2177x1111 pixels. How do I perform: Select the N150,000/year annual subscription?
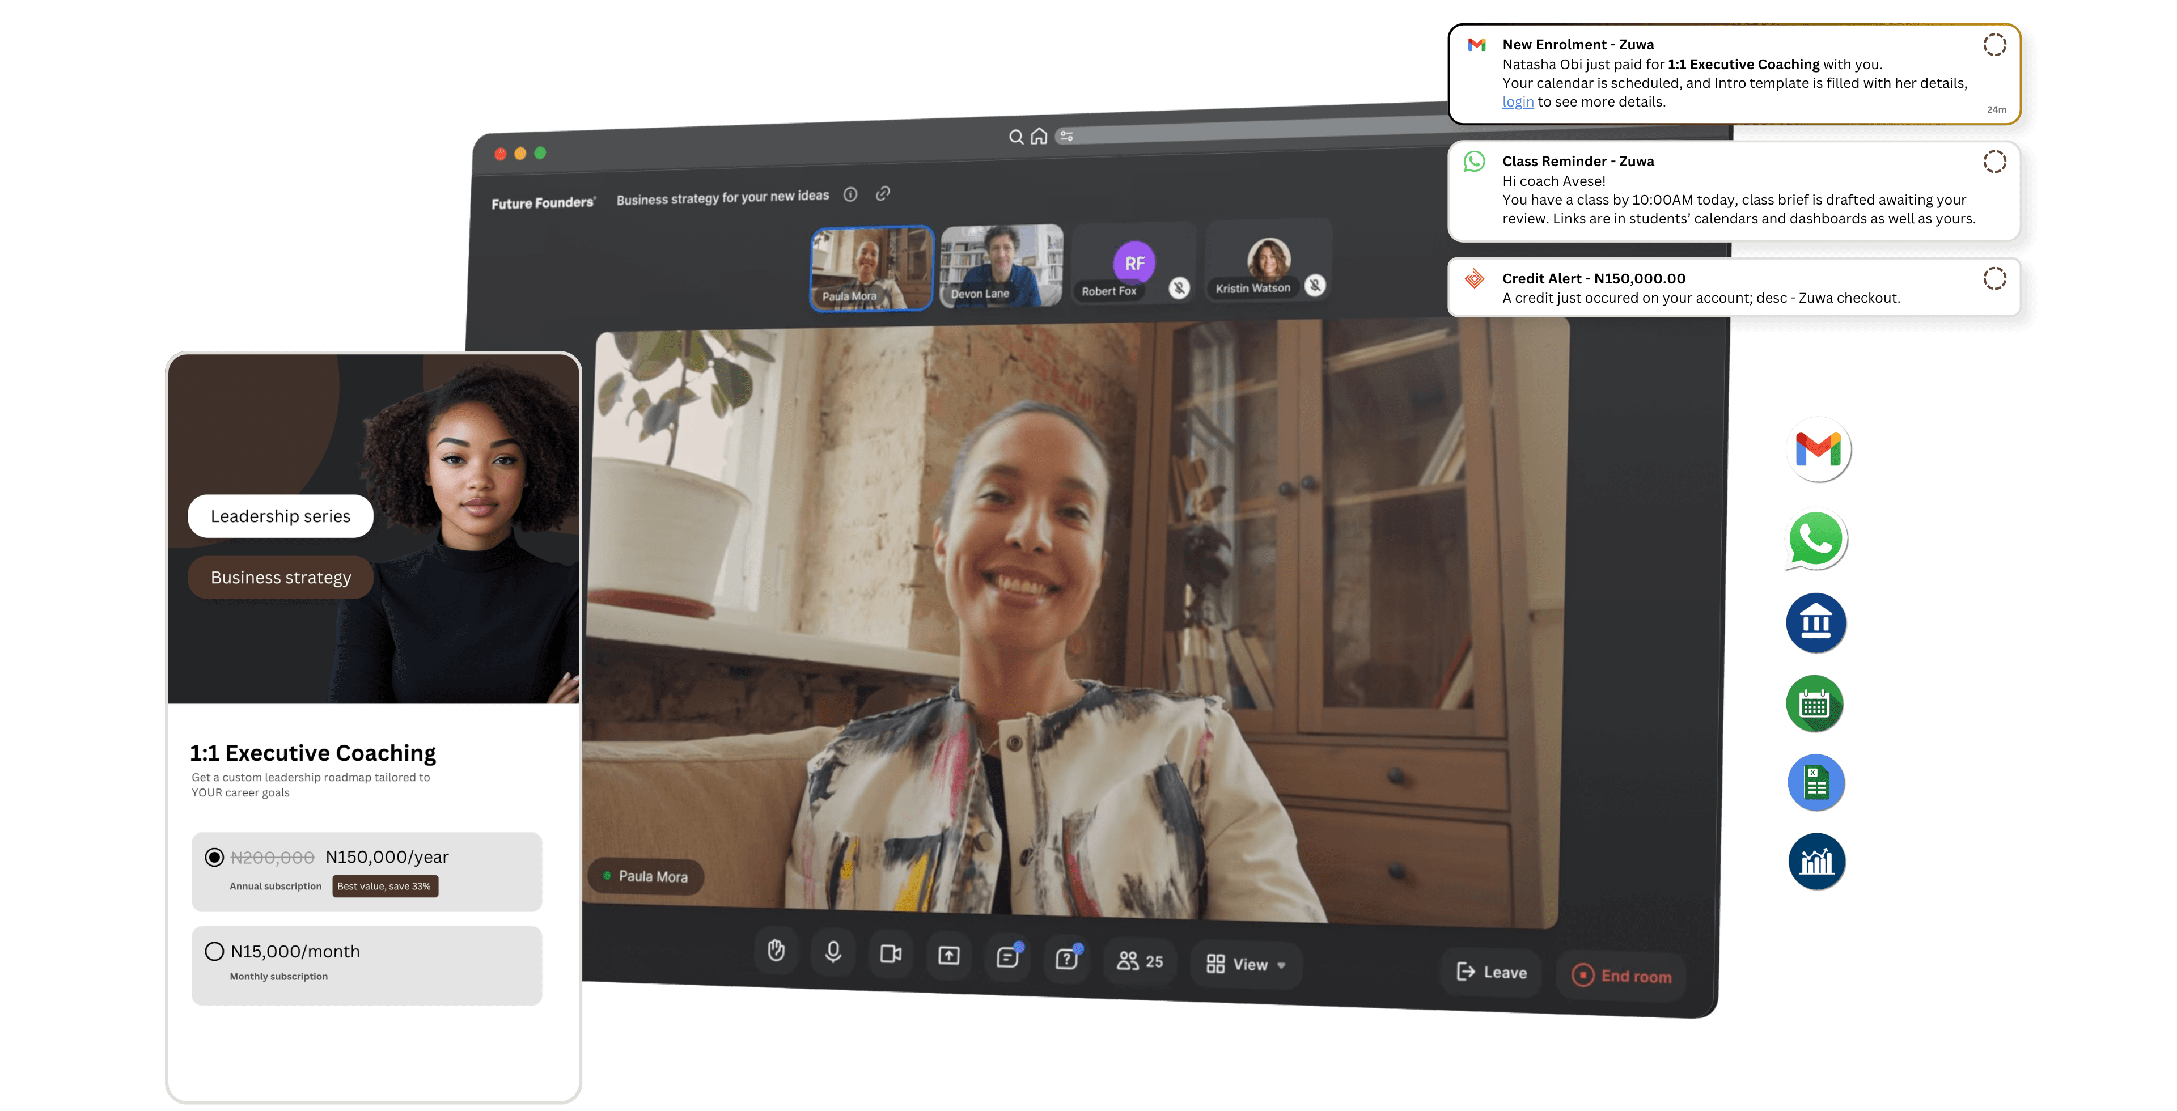pos(366,871)
